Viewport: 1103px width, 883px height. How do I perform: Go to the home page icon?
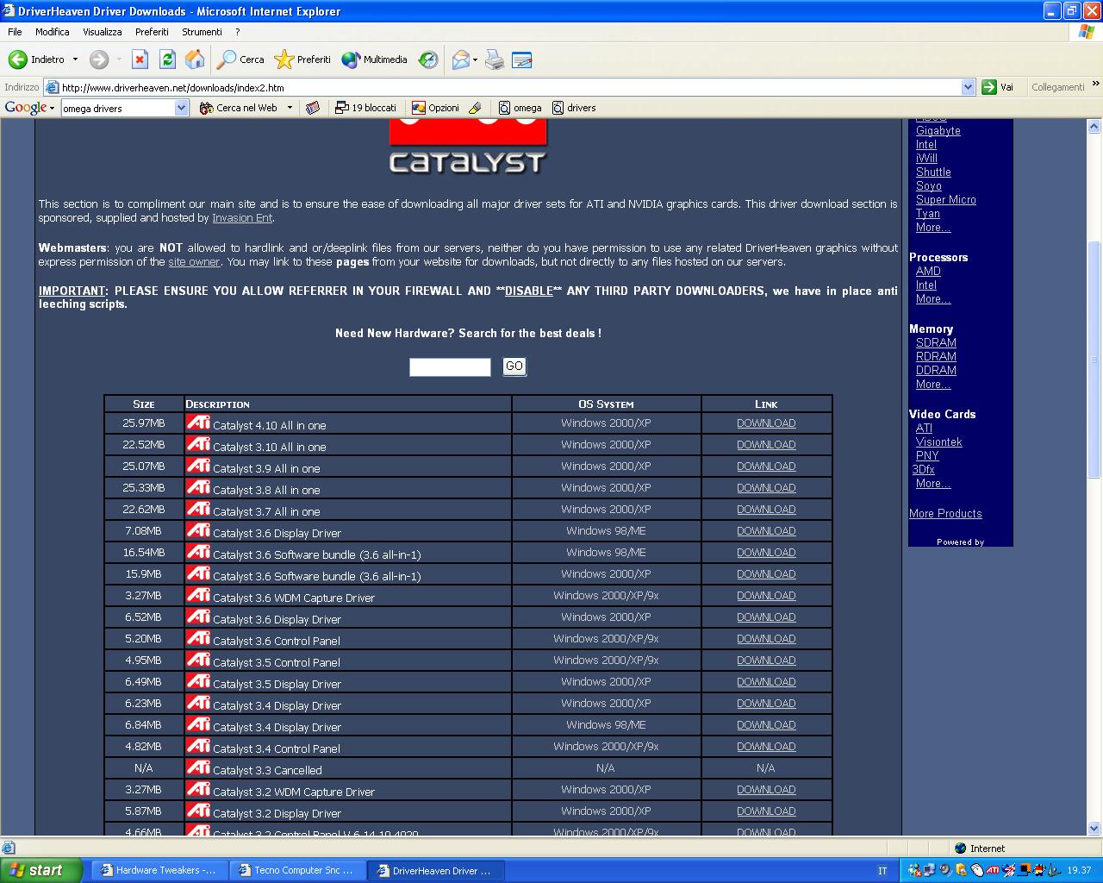click(x=195, y=59)
